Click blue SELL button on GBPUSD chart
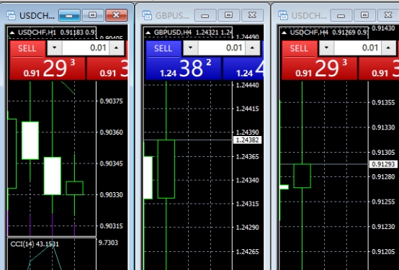399x270 pixels. click(x=163, y=48)
